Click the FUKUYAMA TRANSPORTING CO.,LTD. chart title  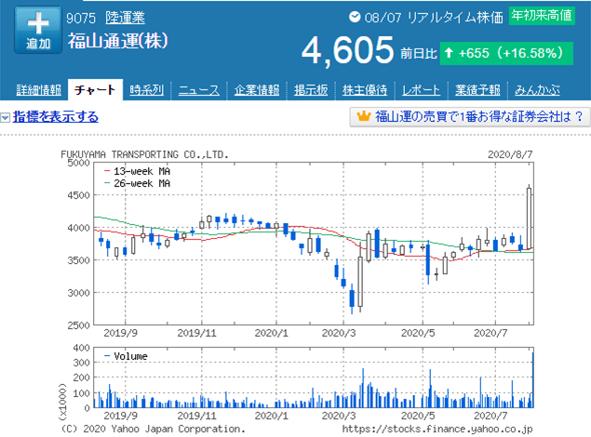pos(145,154)
